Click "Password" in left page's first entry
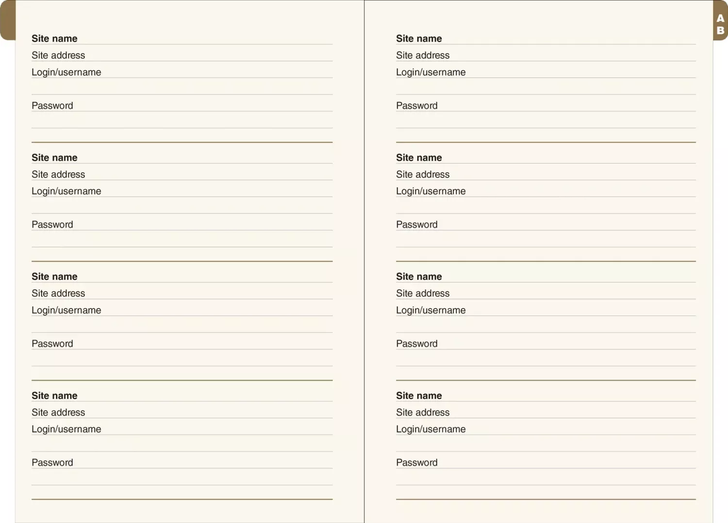Image resolution: width=728 pixels, height=523 pixels. [52, 106]
